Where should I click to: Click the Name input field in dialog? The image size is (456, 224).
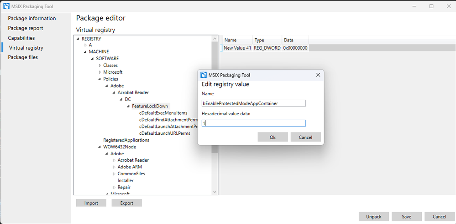click(254, 103)
